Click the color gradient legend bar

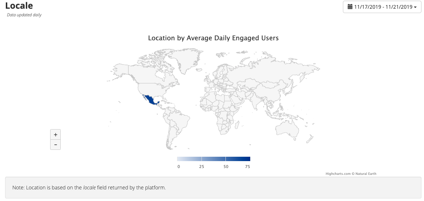pos(213,159)
